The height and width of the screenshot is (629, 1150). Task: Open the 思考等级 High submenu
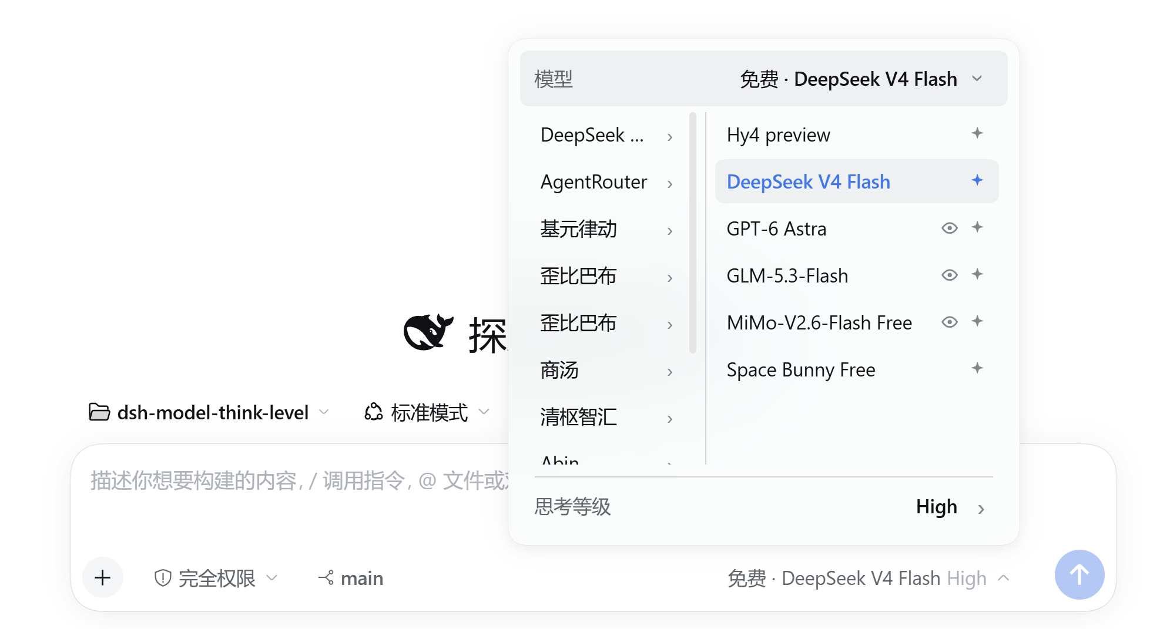point(763,507)
